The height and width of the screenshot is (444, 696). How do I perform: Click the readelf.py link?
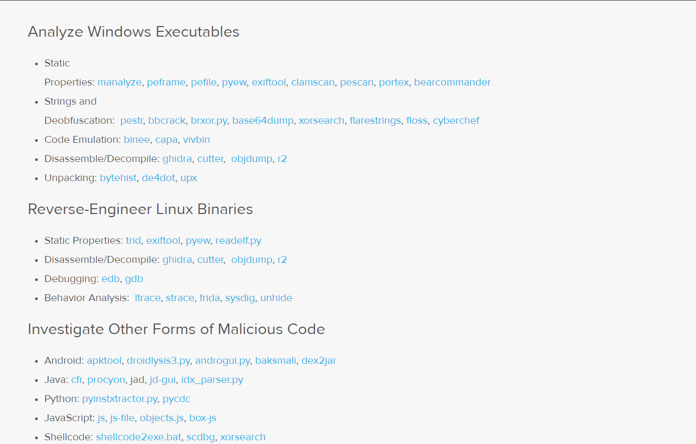coord(238,241)
